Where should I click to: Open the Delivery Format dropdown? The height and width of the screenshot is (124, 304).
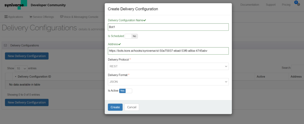168,82
